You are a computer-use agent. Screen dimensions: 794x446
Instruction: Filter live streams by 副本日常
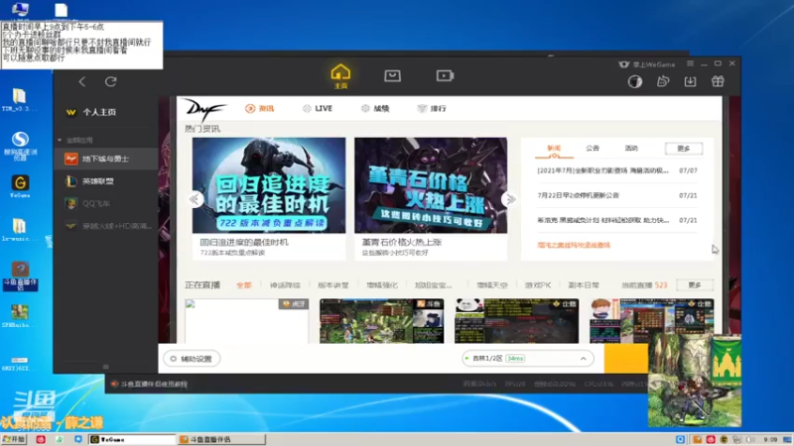point(584,285)
